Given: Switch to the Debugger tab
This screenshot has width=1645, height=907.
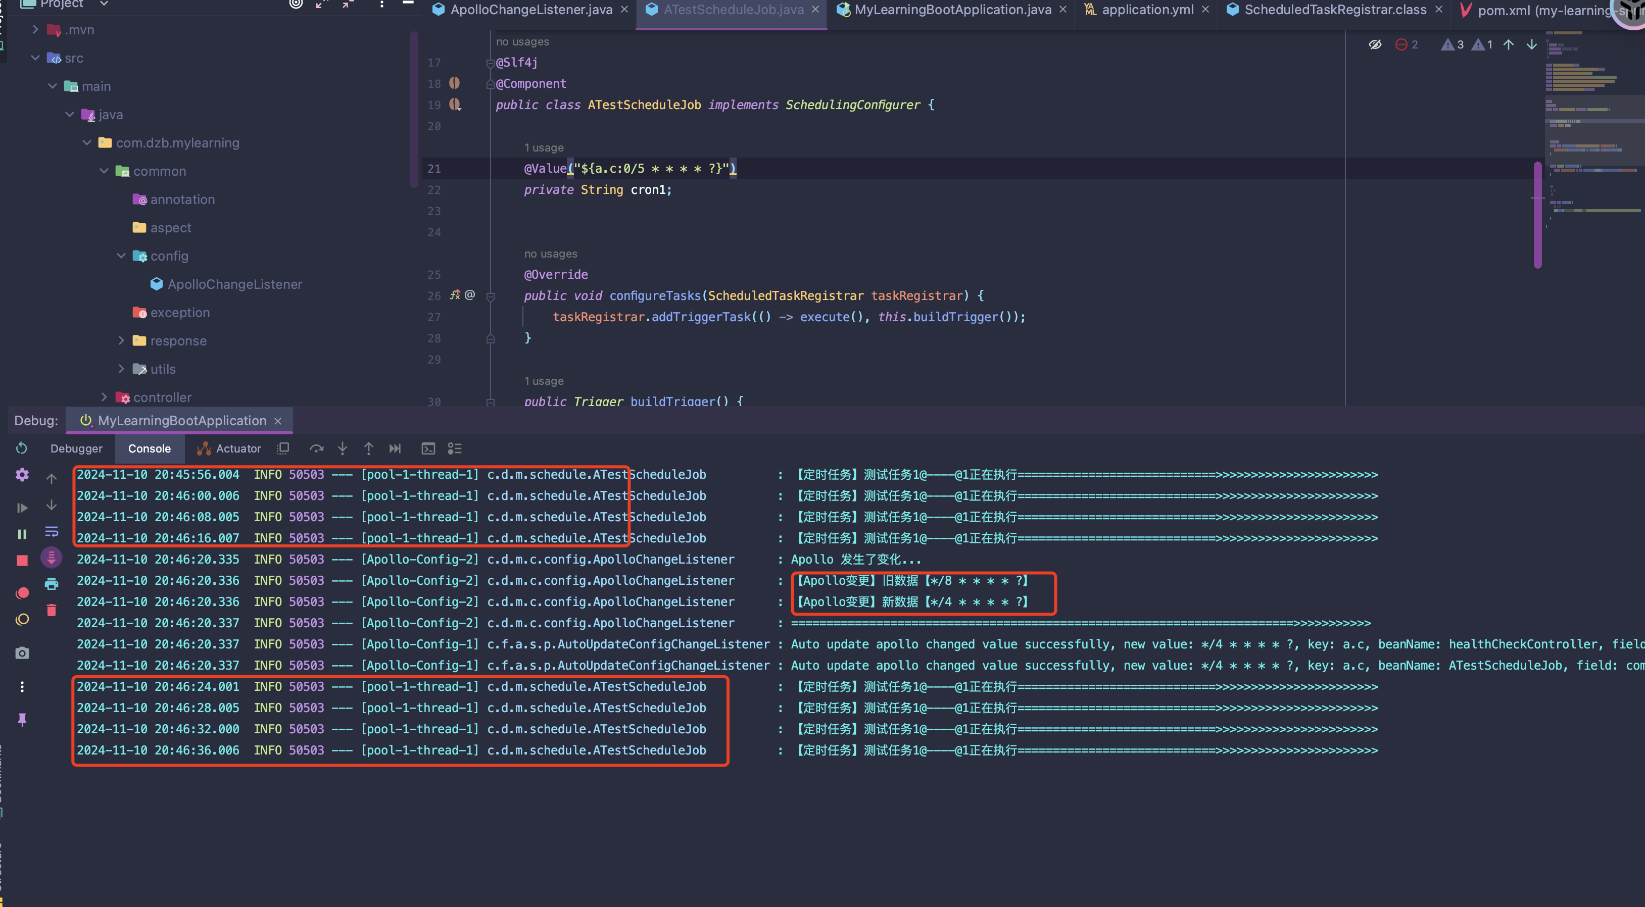Looking at the screenshot, I should [77, 449].
